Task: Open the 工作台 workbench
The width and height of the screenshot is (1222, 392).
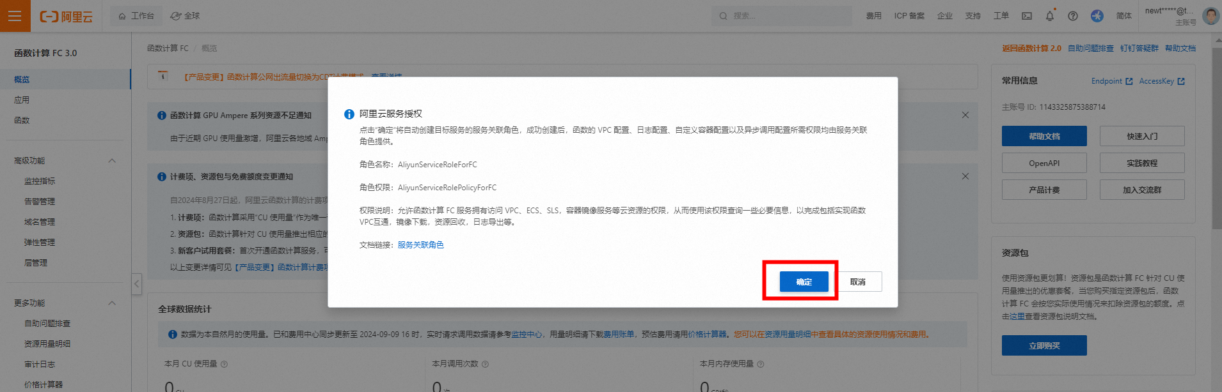Action: 136,16
